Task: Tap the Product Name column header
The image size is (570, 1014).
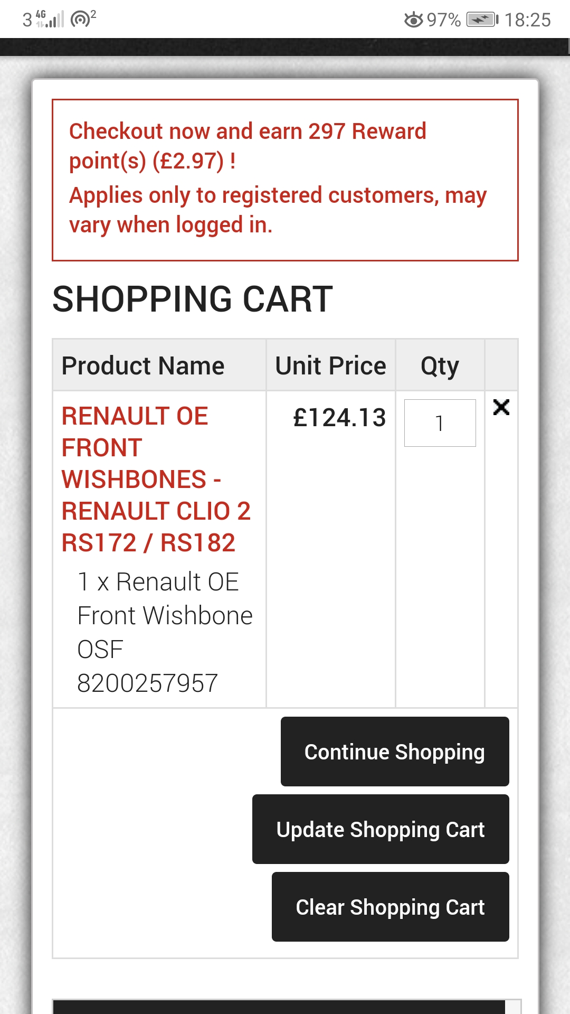Action: click(x=143, y=365)
